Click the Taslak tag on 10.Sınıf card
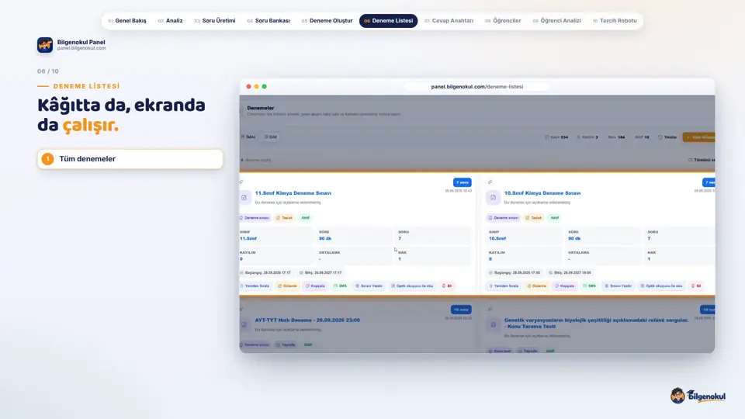Screen dimensions: 745x419 tap(534, 218)
